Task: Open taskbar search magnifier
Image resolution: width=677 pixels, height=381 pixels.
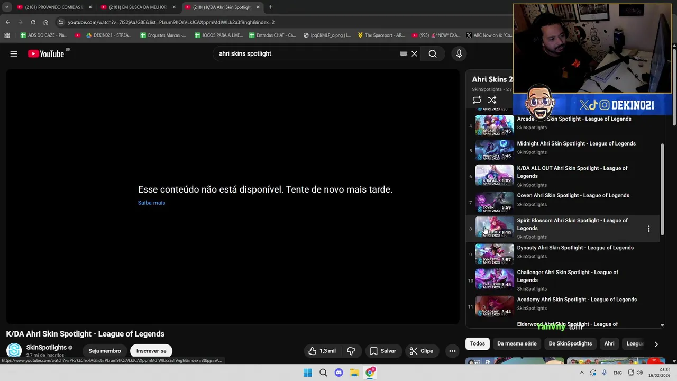Action: click(323, 373)
